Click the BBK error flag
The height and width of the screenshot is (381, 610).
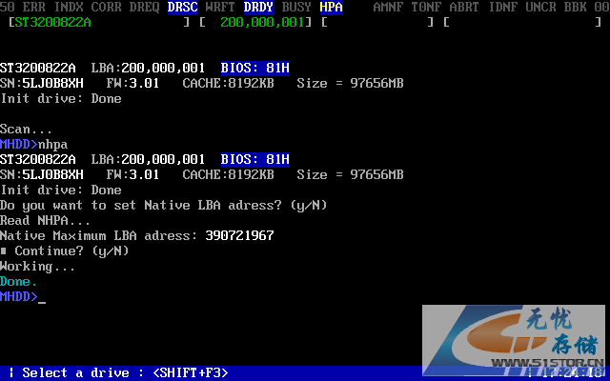pos(575,7)
